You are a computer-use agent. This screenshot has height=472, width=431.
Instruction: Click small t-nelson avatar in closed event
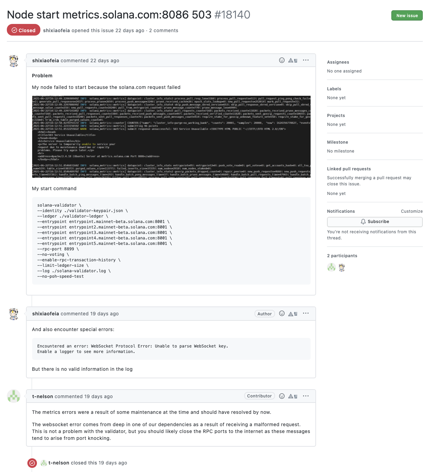pyautogui.click(x=44, y=463)
